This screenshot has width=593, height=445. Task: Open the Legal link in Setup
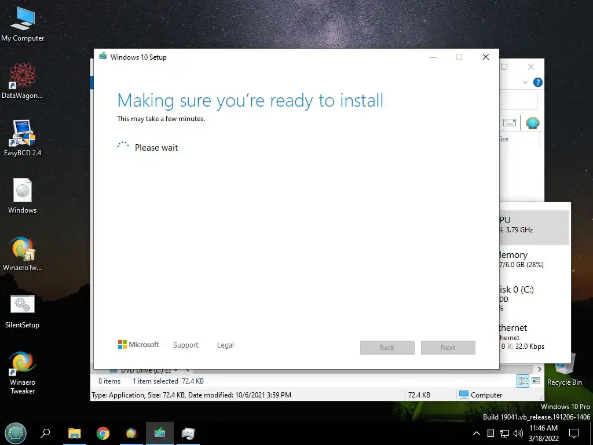tap(225, 345)
